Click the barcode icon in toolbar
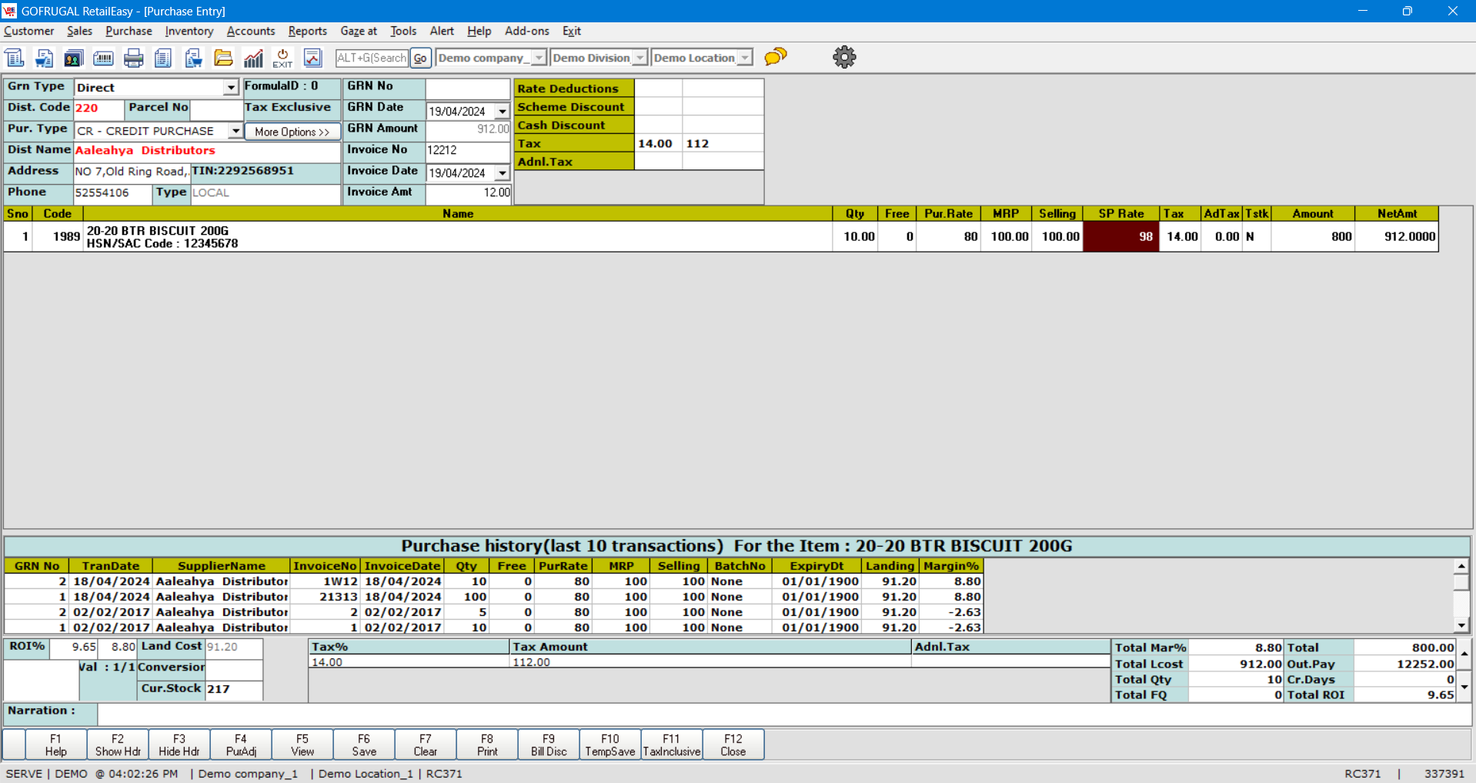Image resolution: width=1476 pixels, height=783 pixels. click(103, 58)
